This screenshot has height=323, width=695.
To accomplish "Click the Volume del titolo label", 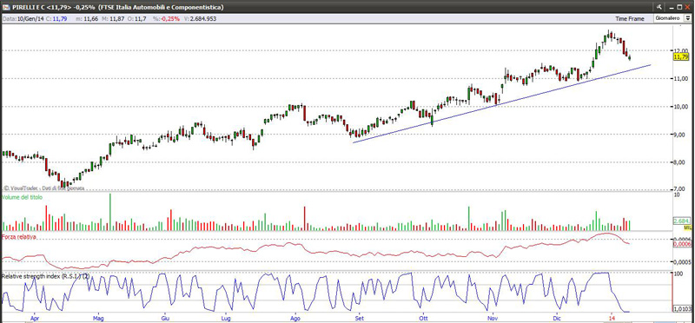I will click(23, 197).
